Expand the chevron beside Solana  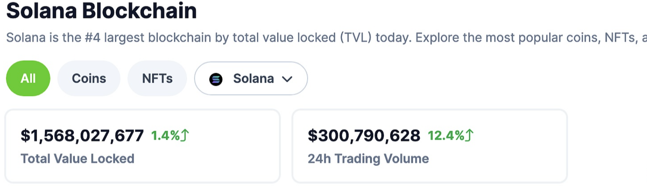pyautogui.click(x=287, y=79)
